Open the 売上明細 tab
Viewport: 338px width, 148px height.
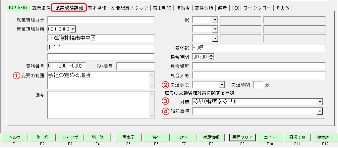point(162,8)
